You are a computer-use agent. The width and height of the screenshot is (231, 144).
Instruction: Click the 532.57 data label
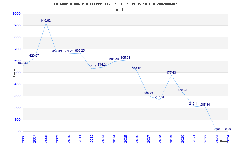tap(91, 66)
